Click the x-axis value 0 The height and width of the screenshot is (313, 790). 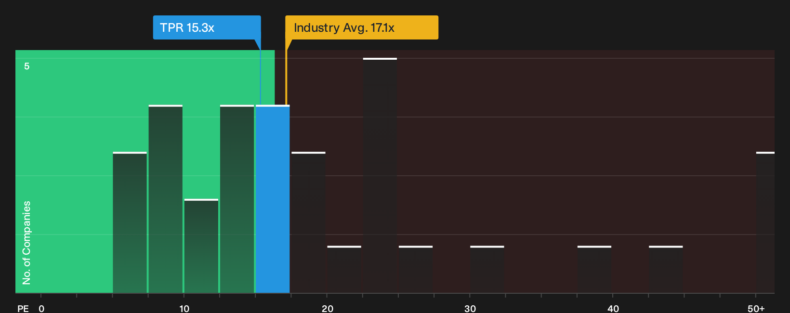pyautogui.click(x=41, y=308)
